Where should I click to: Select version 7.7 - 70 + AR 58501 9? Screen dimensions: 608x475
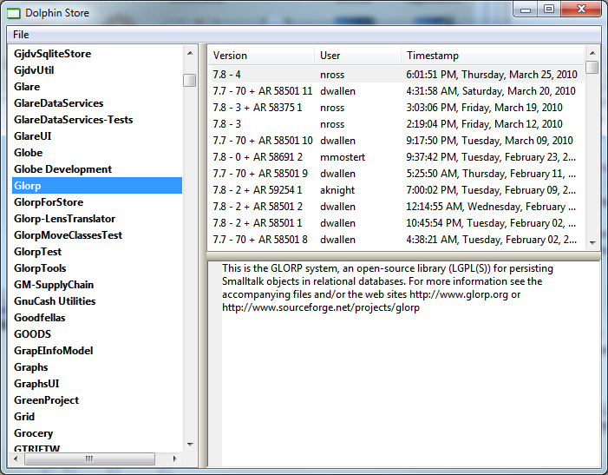(x=396, y=174)
